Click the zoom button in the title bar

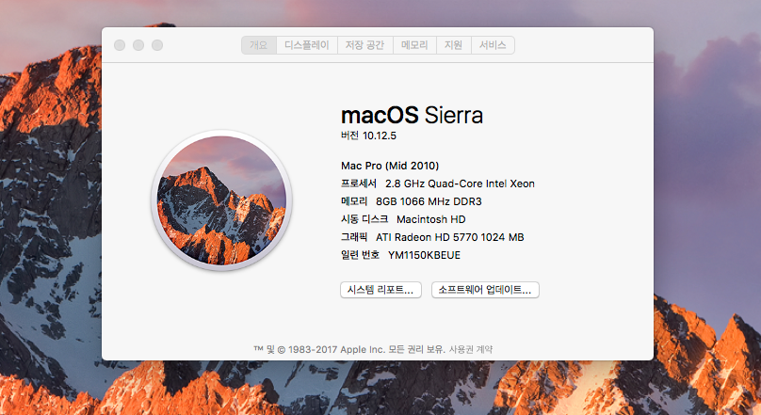[157, 45]
